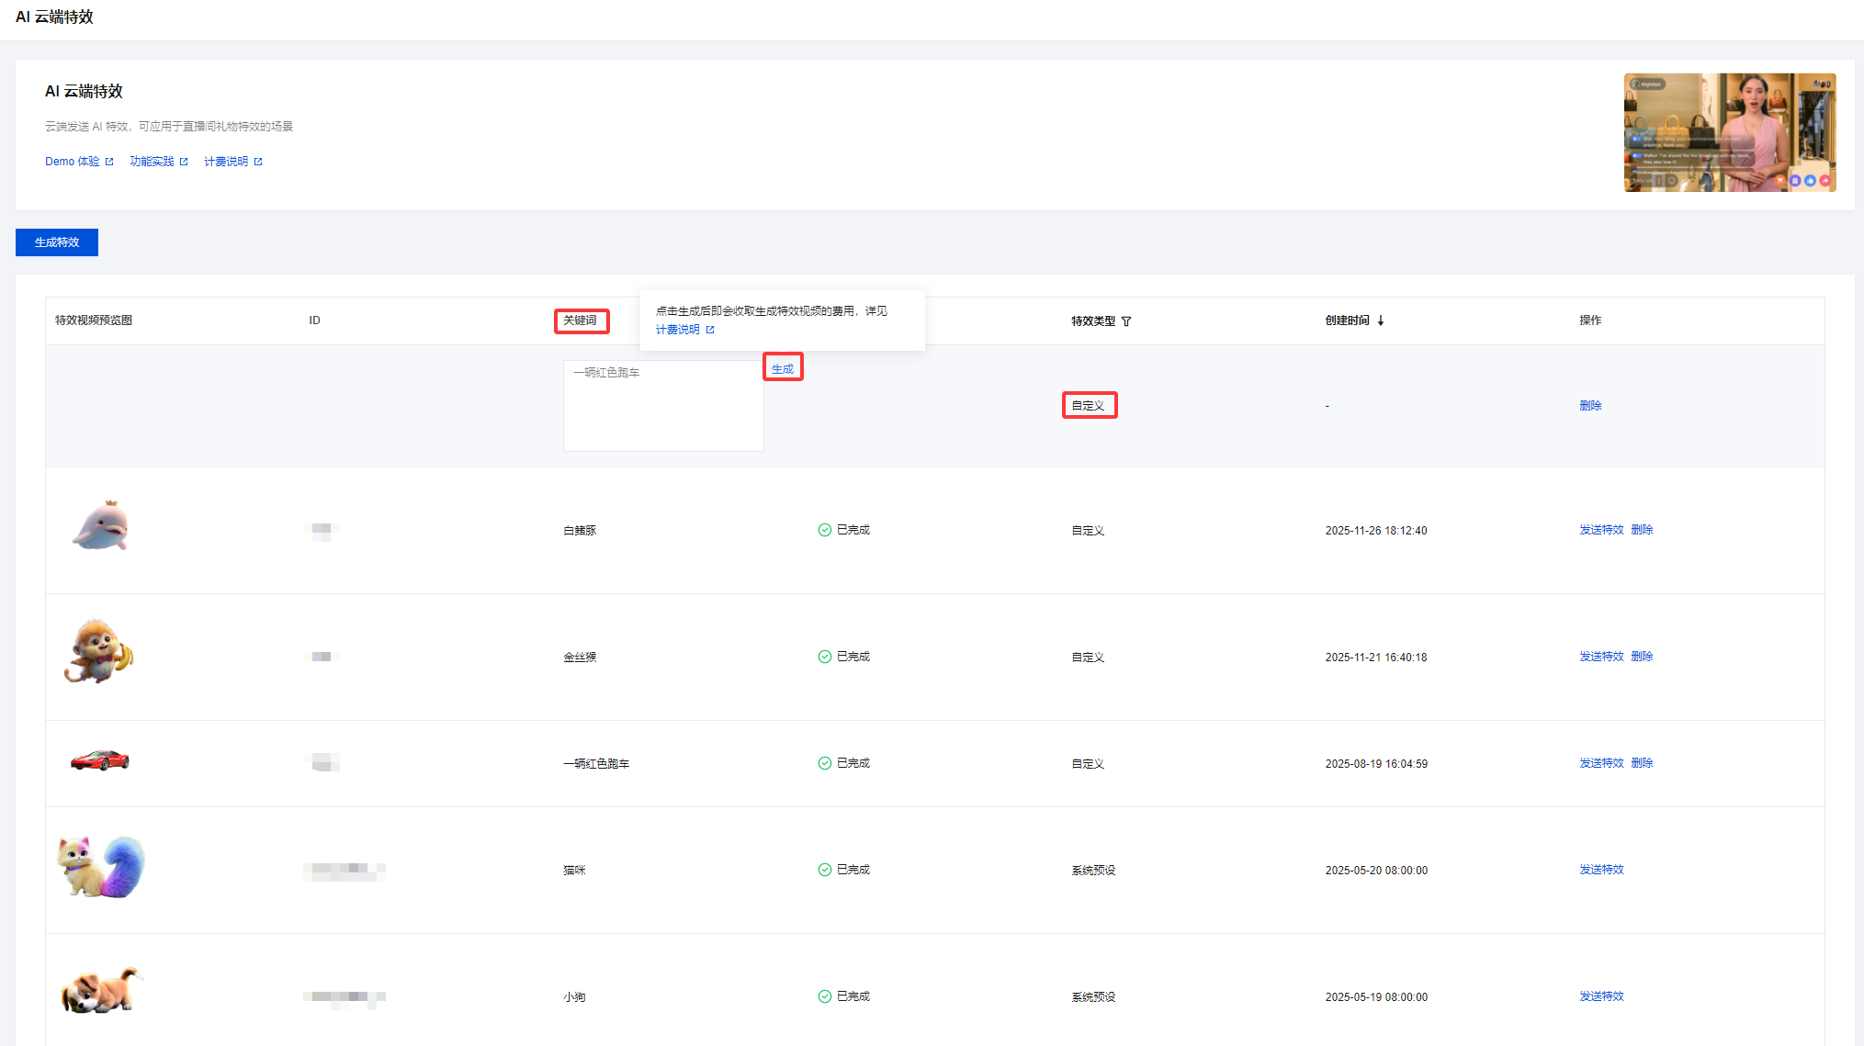1864x1046 pixels.
Task: Click 已完成 check icon in 白鲸豚 row
Action: 824,530
